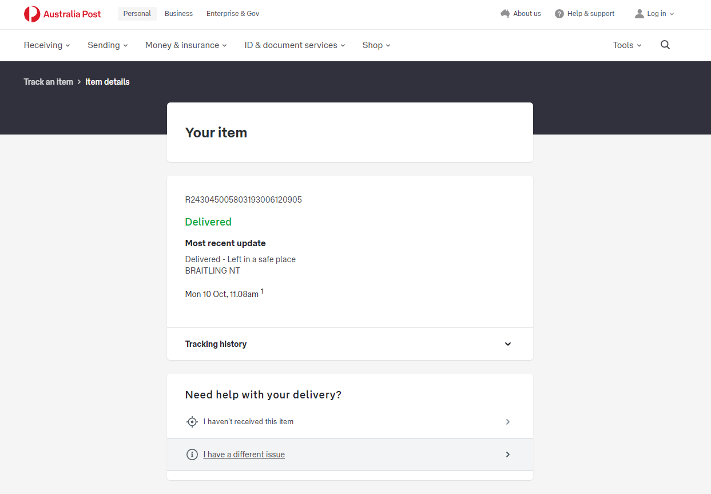This screenshot has height=494, width=711.
Task: Click the target icon for item not received
Action: 192,422
